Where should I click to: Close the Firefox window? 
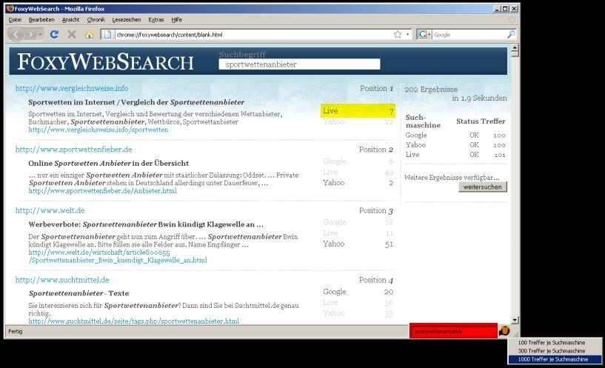click(x=515, y=8)
